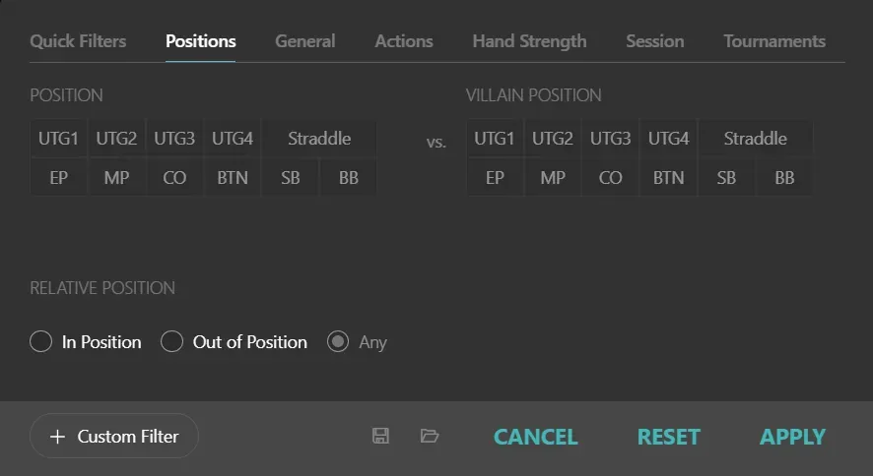Toggle villain position UTG3

(611, 139)
